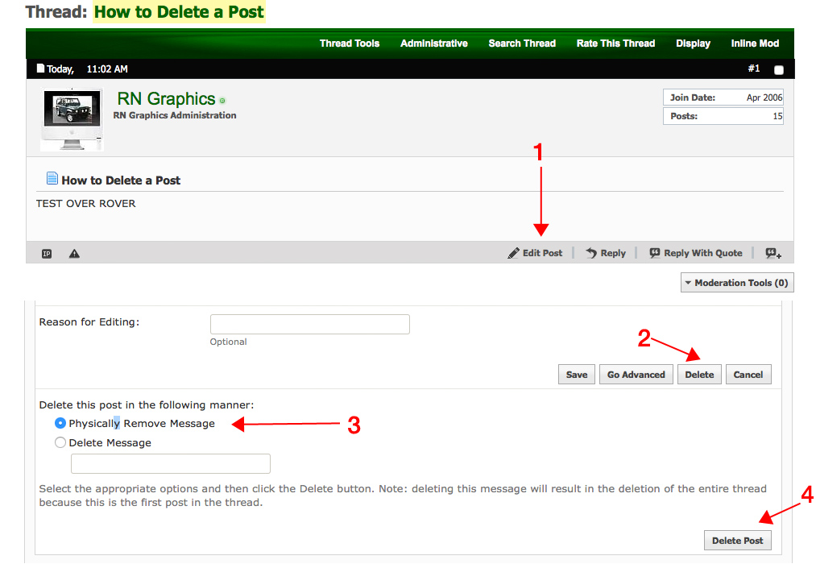816x564 pixels.
Task: Choose the Delete Message radio button
Action: click(x=60, y=442)
